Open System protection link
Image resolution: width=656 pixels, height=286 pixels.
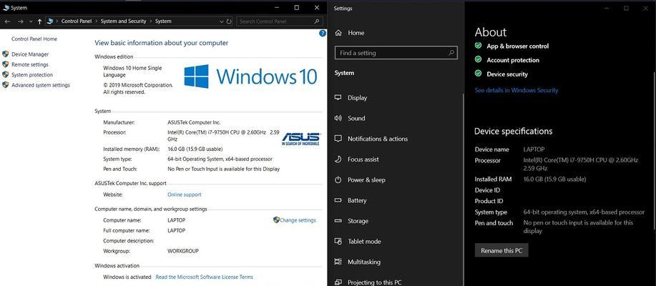32,75
